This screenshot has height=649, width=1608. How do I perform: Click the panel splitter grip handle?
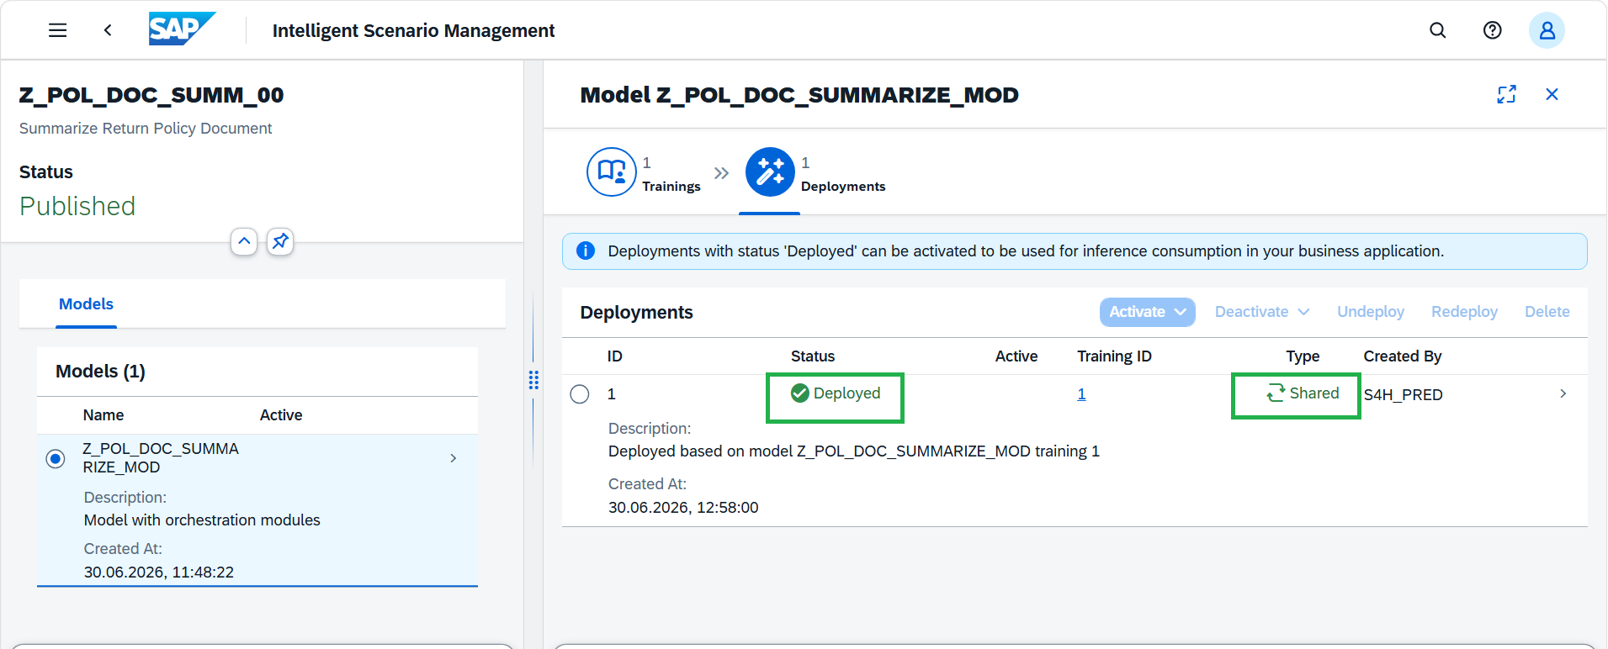[x=533, y=380]
